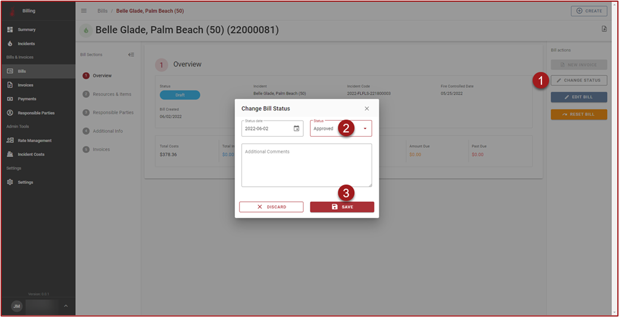
Task: Open Incidents from the sidebar
Action: coord(26,44)
